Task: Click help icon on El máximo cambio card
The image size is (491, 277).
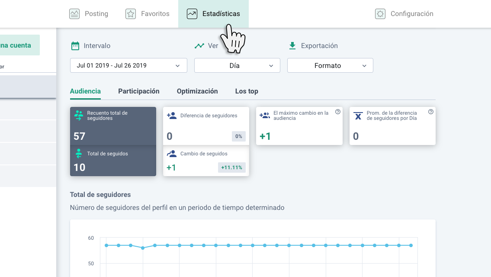Action: tap(338, 112)
